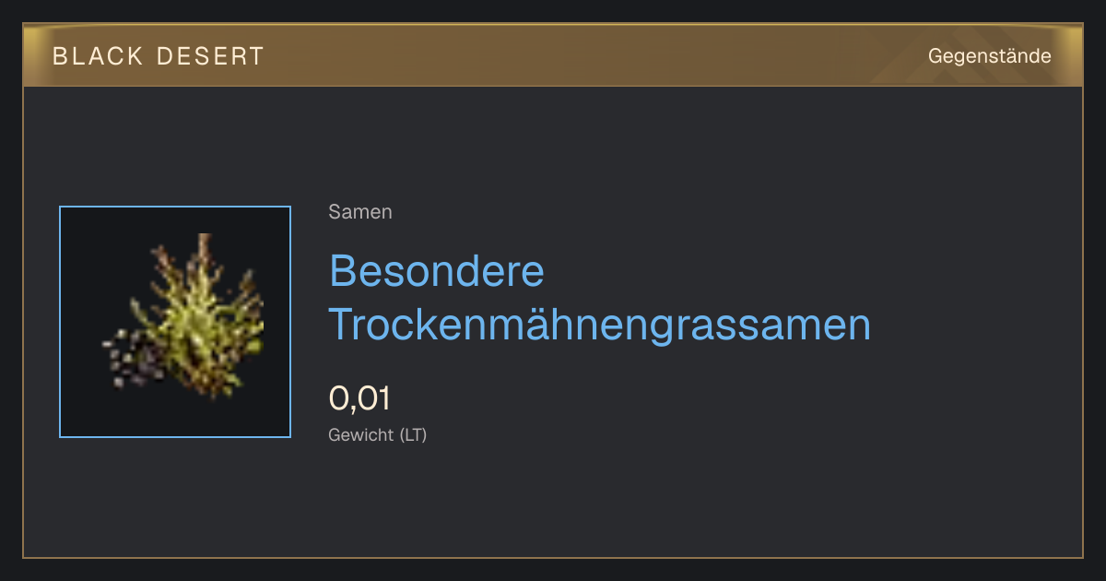Click the (LT) unit abbreviation
This screenshot has height=581, width=1106.
[x=413, y=434]
